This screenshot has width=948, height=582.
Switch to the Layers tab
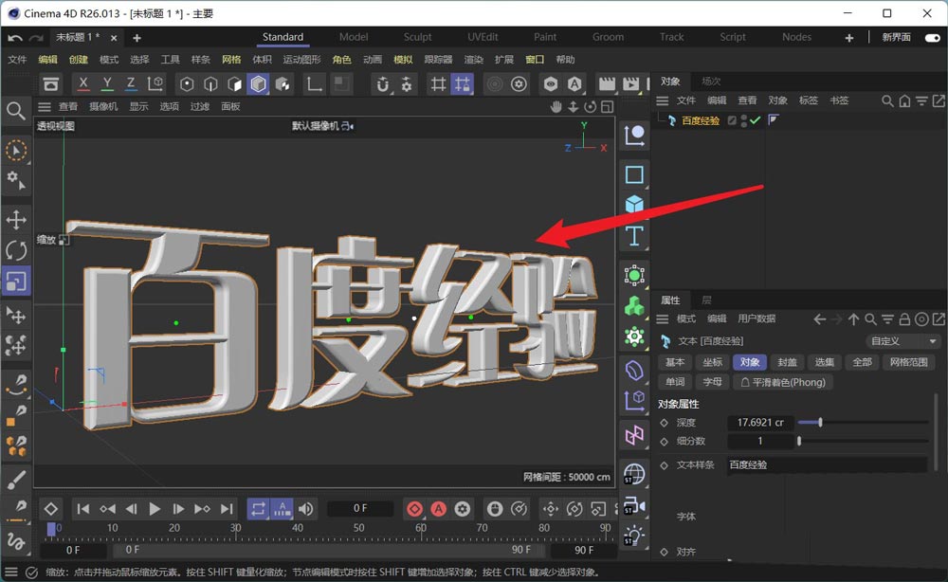coord(705,300)
